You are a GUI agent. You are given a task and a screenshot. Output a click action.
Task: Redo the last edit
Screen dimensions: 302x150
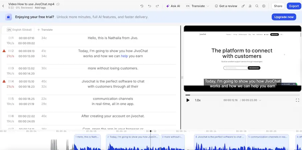coord(157,6)
